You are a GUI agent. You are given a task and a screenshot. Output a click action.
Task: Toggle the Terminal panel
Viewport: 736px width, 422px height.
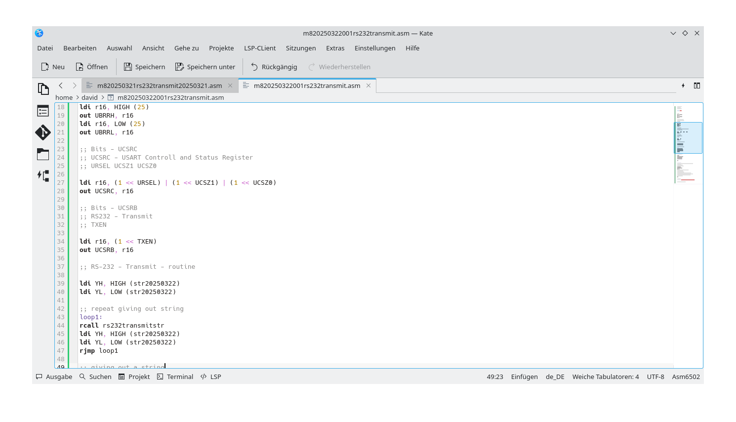[x=175, y=377]
